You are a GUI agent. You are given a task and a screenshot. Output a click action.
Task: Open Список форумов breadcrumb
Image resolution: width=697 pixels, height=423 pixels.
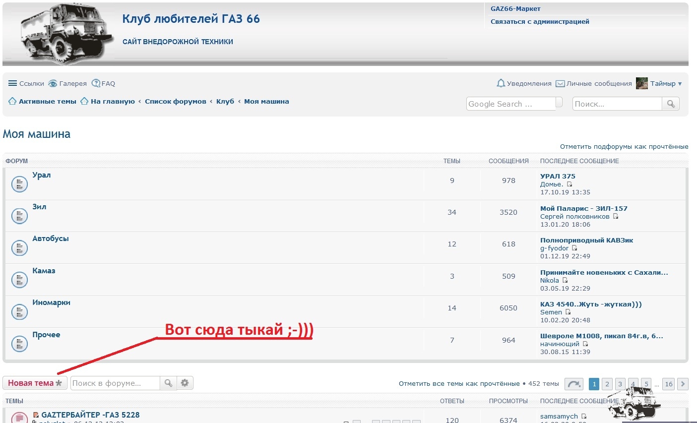pos(176,101)
